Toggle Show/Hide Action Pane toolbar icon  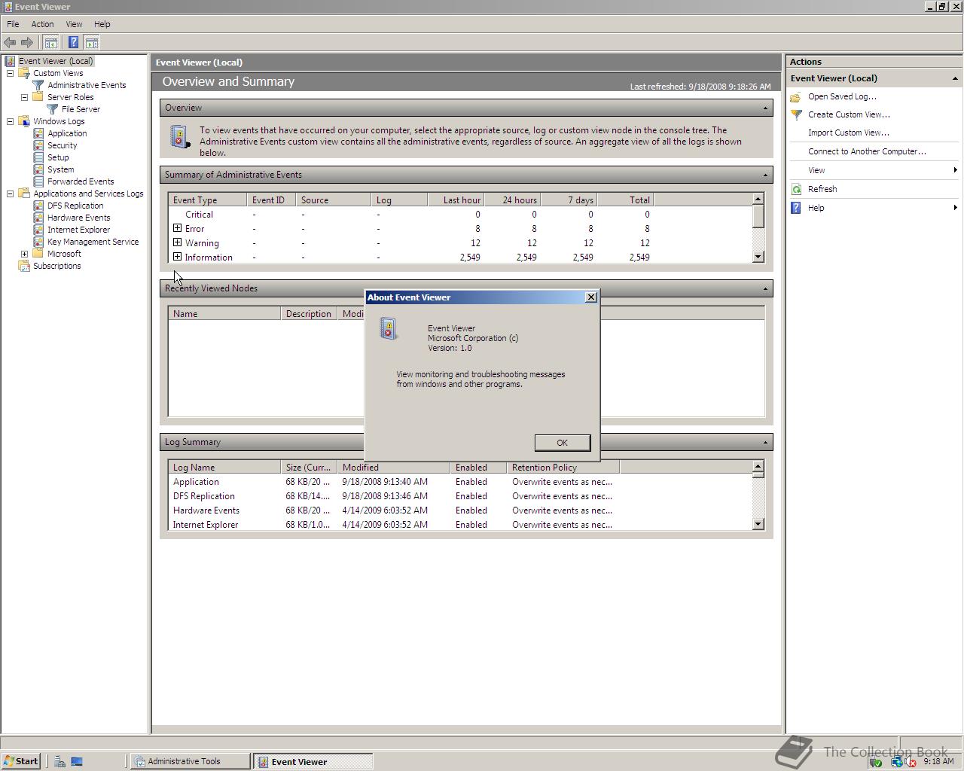click(x=92, y=43)
